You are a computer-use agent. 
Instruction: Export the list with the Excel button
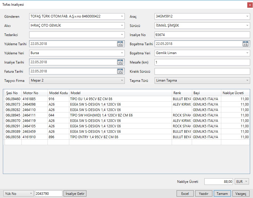185,193
